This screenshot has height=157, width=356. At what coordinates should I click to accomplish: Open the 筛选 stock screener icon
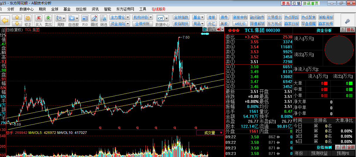[x=104, y=18]
